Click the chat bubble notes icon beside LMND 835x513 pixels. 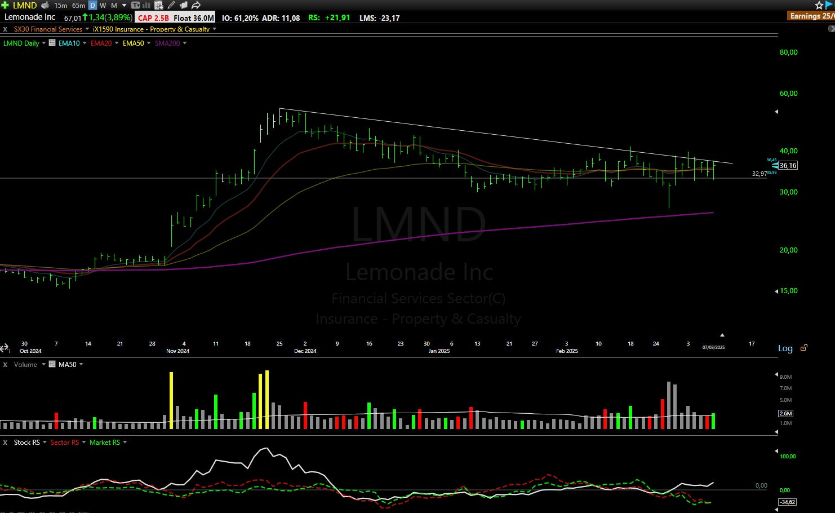(46, 5)
